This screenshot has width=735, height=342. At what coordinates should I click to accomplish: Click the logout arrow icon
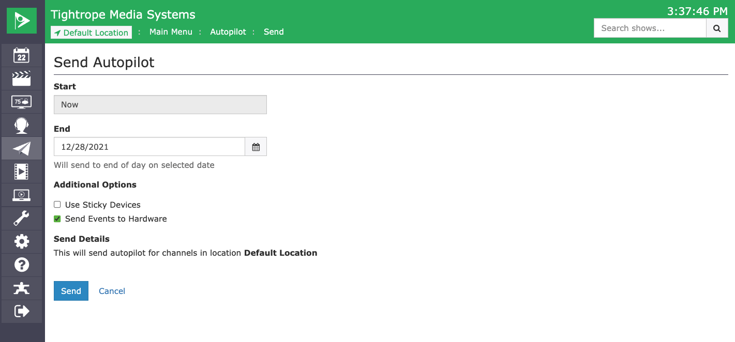point(22,311)
